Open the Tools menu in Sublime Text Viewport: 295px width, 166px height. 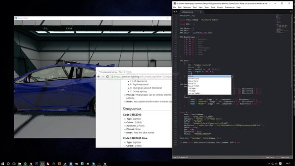(x=213, y=7)
